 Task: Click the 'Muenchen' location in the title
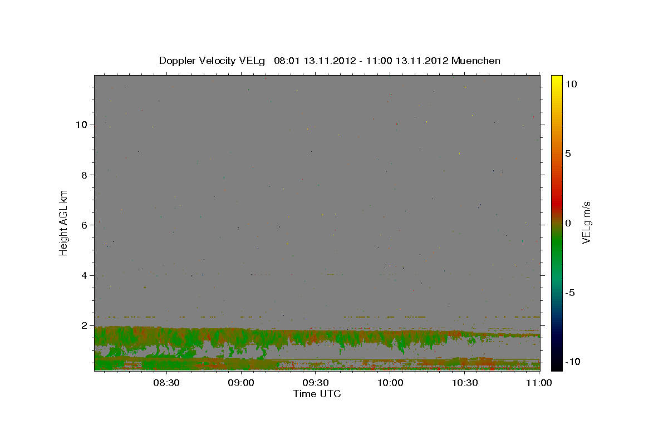pos(476,61)
